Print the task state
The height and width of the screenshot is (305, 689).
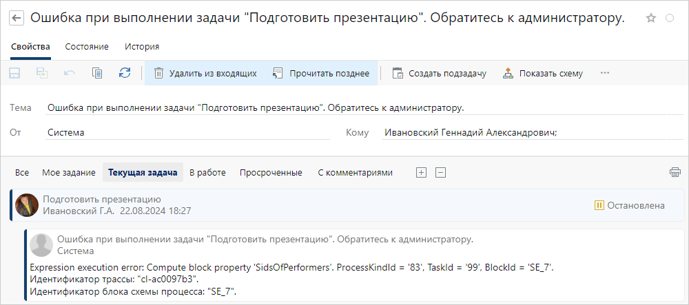click(x=675, y=172)
